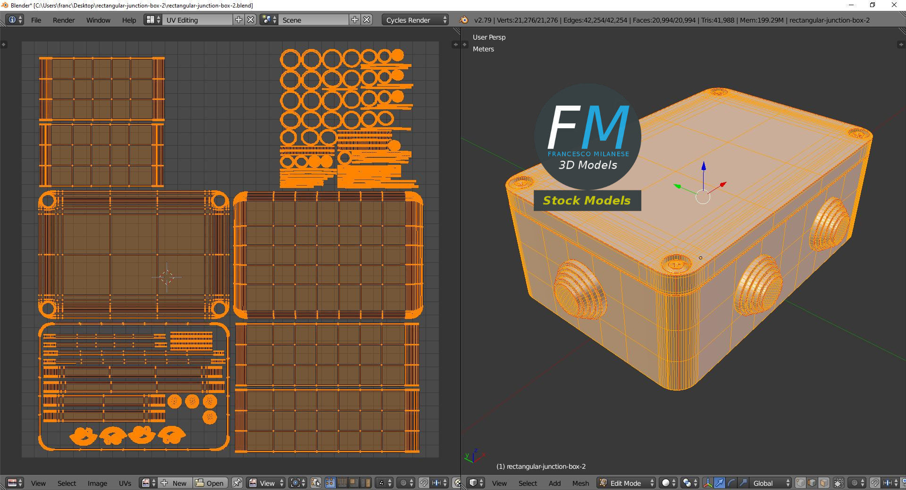Toggle limit selection to visible
This screenshot has width=906, height=490.
839,483
